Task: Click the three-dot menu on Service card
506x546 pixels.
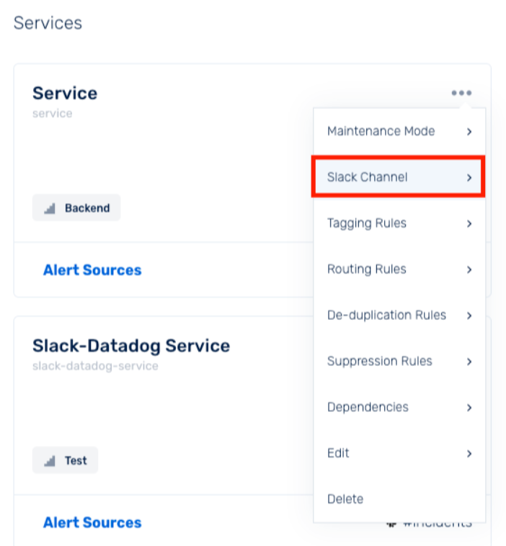Action: click(461, 93)
